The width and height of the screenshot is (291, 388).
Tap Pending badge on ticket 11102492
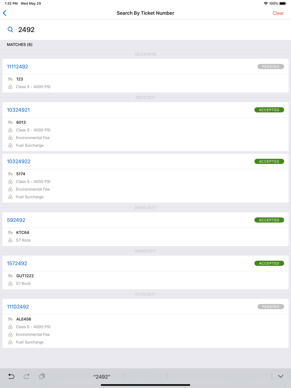271,307
